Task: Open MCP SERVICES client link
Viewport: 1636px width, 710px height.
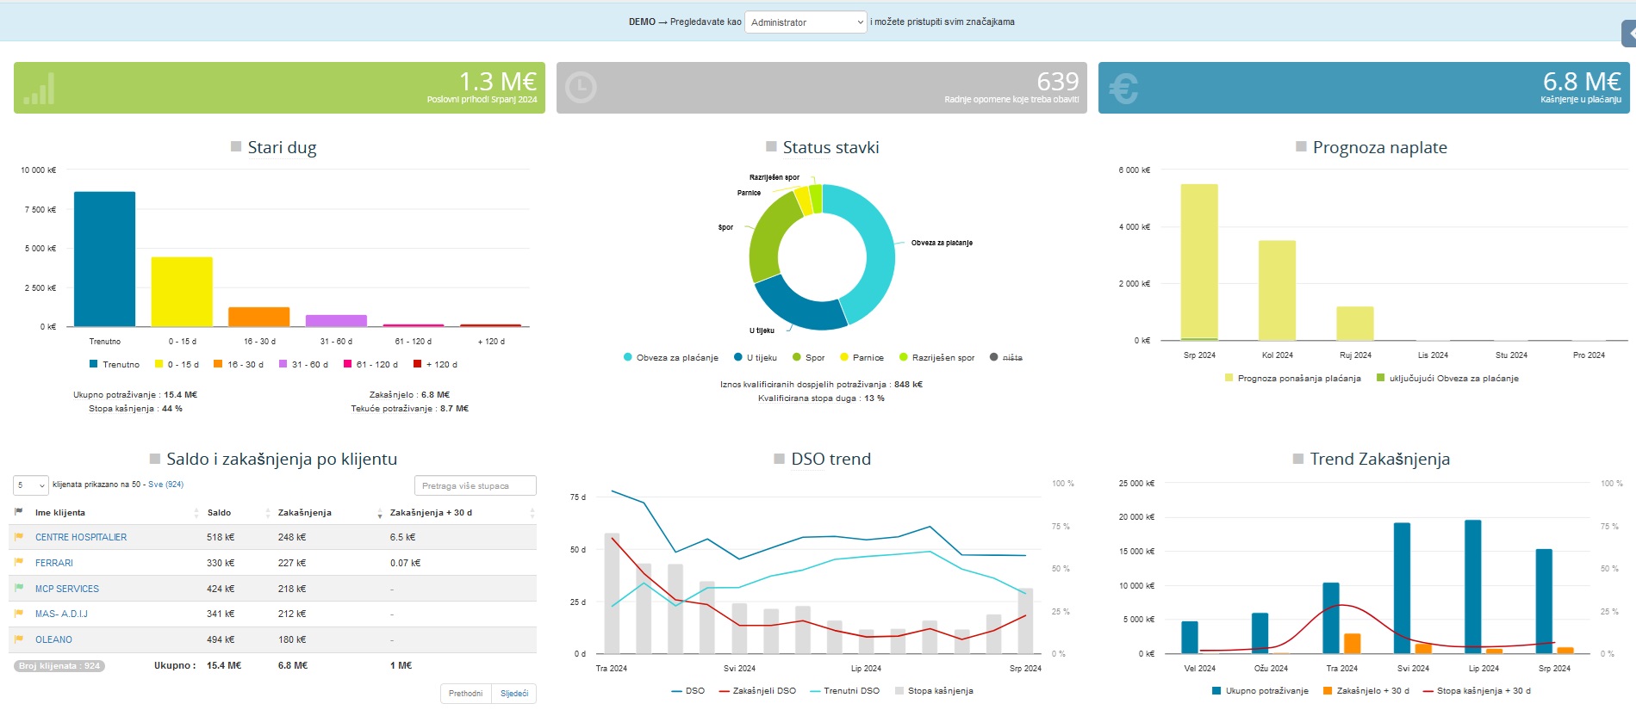Action: coord(67,589)
